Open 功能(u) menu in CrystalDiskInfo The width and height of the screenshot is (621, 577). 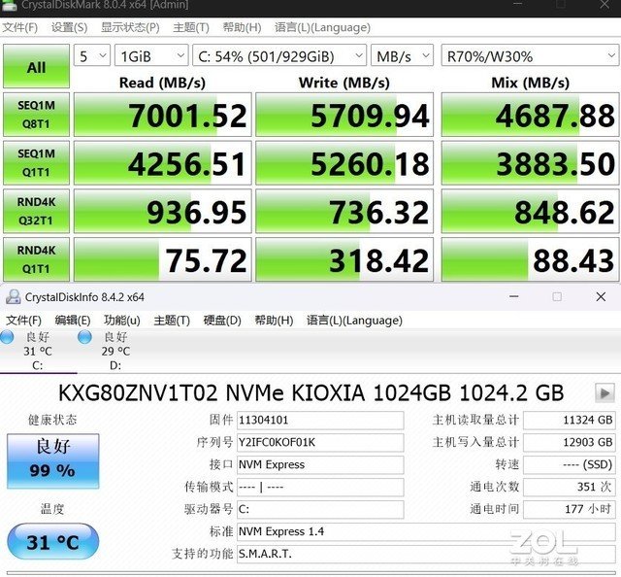pyautogui.click(x=122, y=320)
